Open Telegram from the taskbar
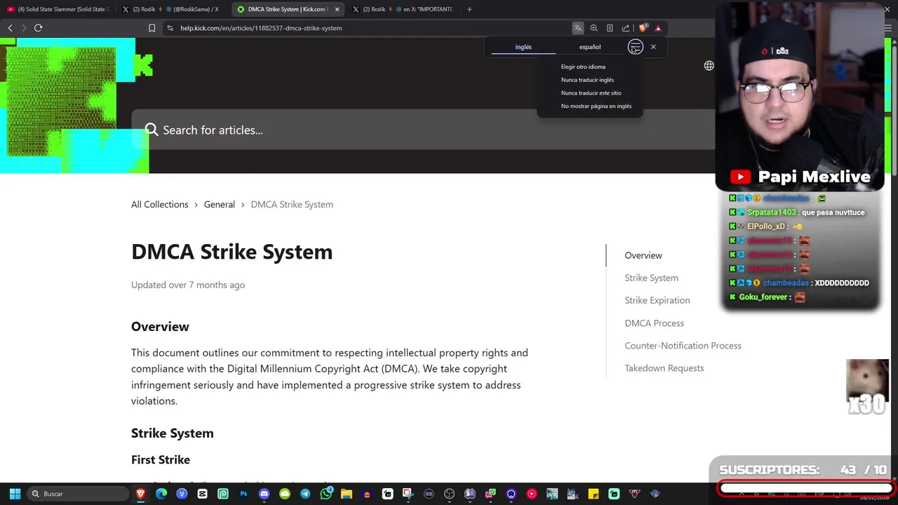The width and height of the screenshot is (898, 505). pyautogui.click(x=305, y=494)
